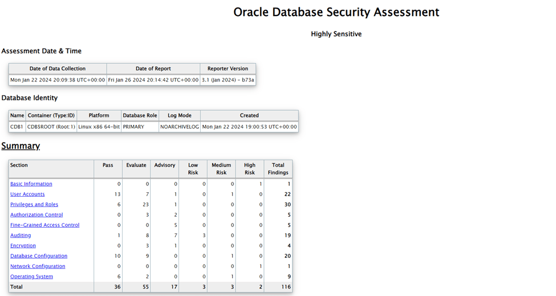This screenshot has height=296, width=556.
Task: Jump to Operating System section
Action: tap(31, 276)
